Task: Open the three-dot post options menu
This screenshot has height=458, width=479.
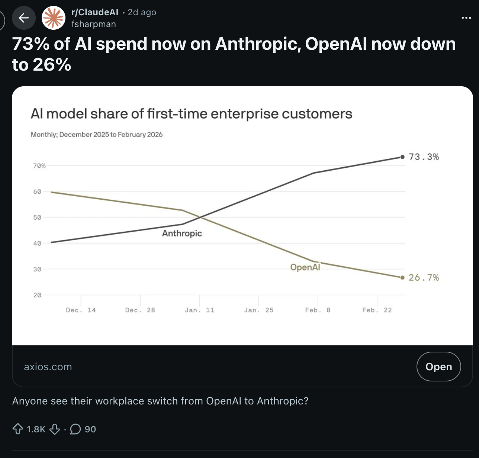Action: click(466, 18)
